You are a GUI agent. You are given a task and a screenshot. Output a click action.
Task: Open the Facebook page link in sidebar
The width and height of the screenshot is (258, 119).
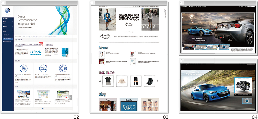point(7,42)
